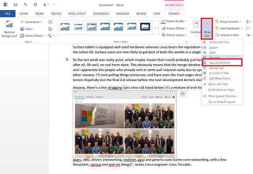Click the underlined word 'cgroup'
This screenshot has height=174, width=253.
click(x=96, y=165)
